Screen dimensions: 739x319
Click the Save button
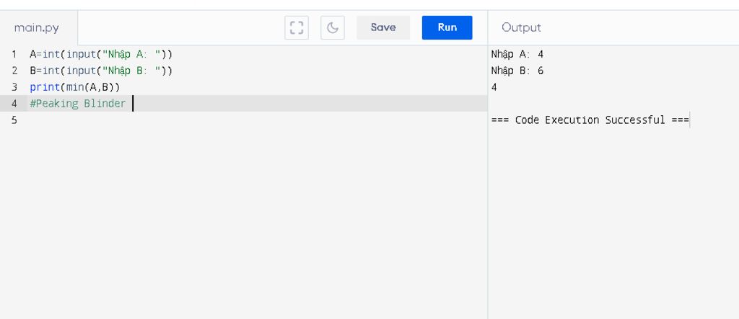(383, 28)
